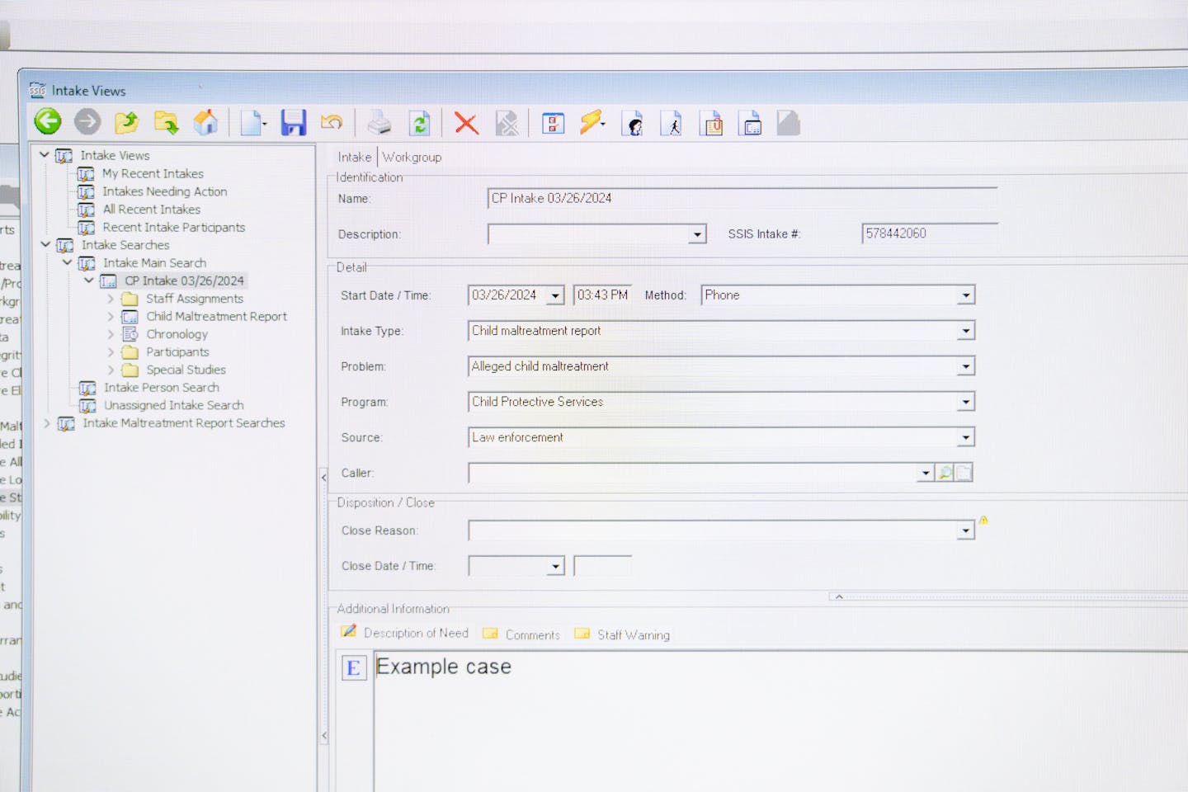Select My Recent Intakes in tree
1188x792 pixels.
[153, 173]
